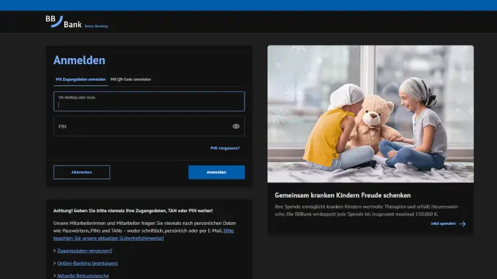Click the Better Banking tagline
This screenshot has width=497, height=279.
[x=96, y=26]
